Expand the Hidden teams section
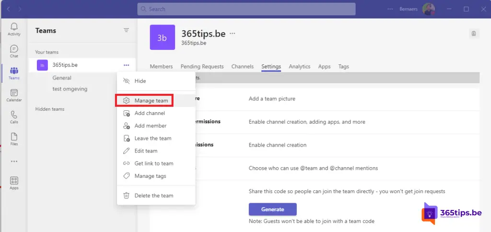Image resolution: width=491 pixels, height=232 pixels. (x=50, y=109)
